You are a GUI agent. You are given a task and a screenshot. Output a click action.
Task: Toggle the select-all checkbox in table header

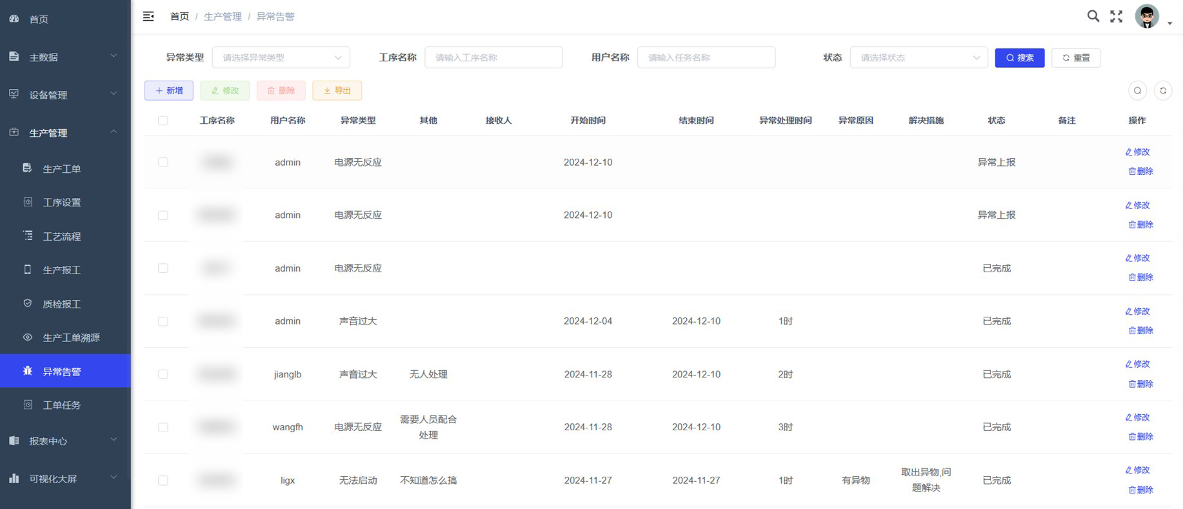pyautogui.click(x=163, y=121)
